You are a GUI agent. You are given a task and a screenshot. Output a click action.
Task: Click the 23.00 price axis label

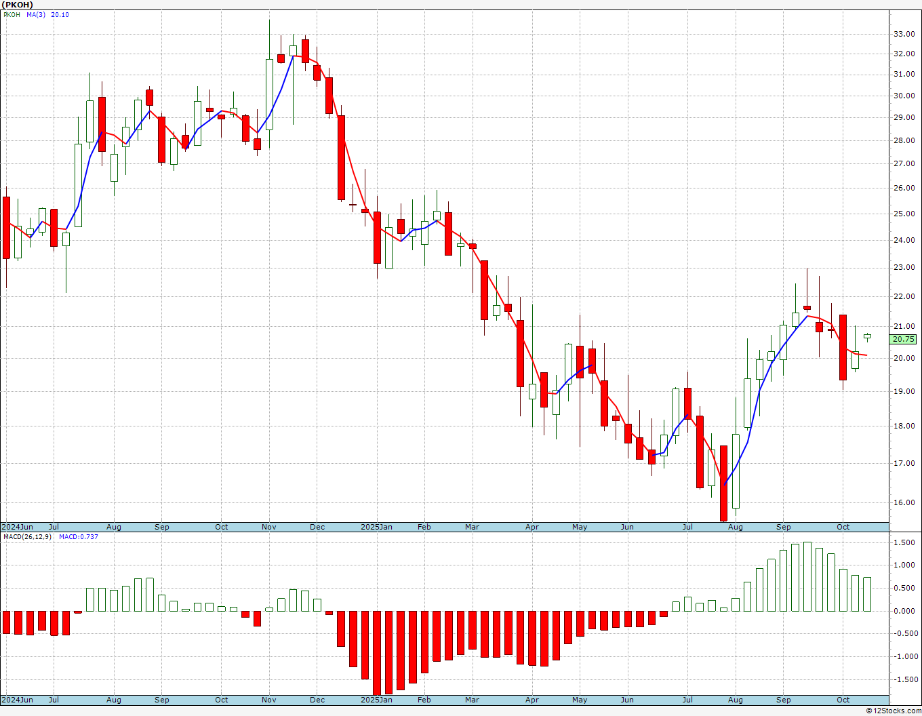(x=904, y=267)
